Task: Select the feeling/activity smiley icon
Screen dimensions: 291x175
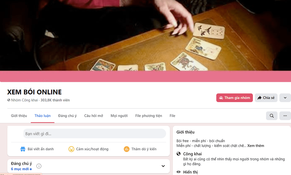Action: click(x=71, y=149)
